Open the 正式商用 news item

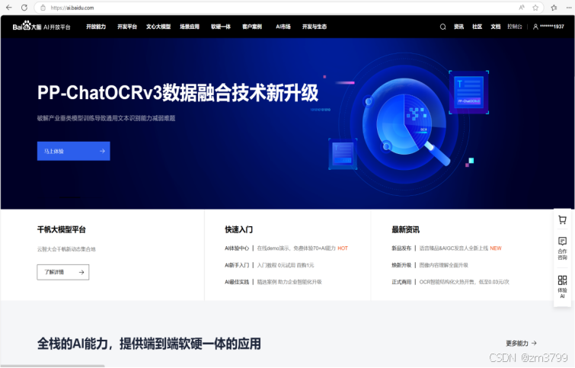(x=401, y=282)
